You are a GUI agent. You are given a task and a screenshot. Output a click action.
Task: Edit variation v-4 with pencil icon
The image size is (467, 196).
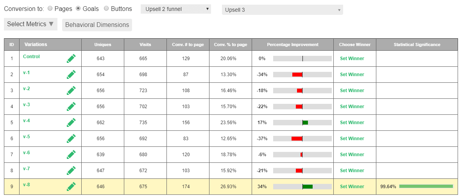point(71,123)
